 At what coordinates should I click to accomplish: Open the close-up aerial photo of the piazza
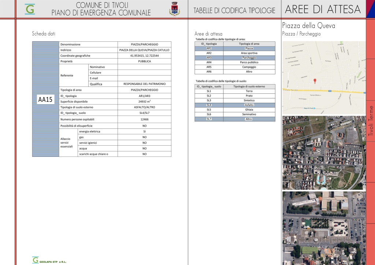pos(324,228)
